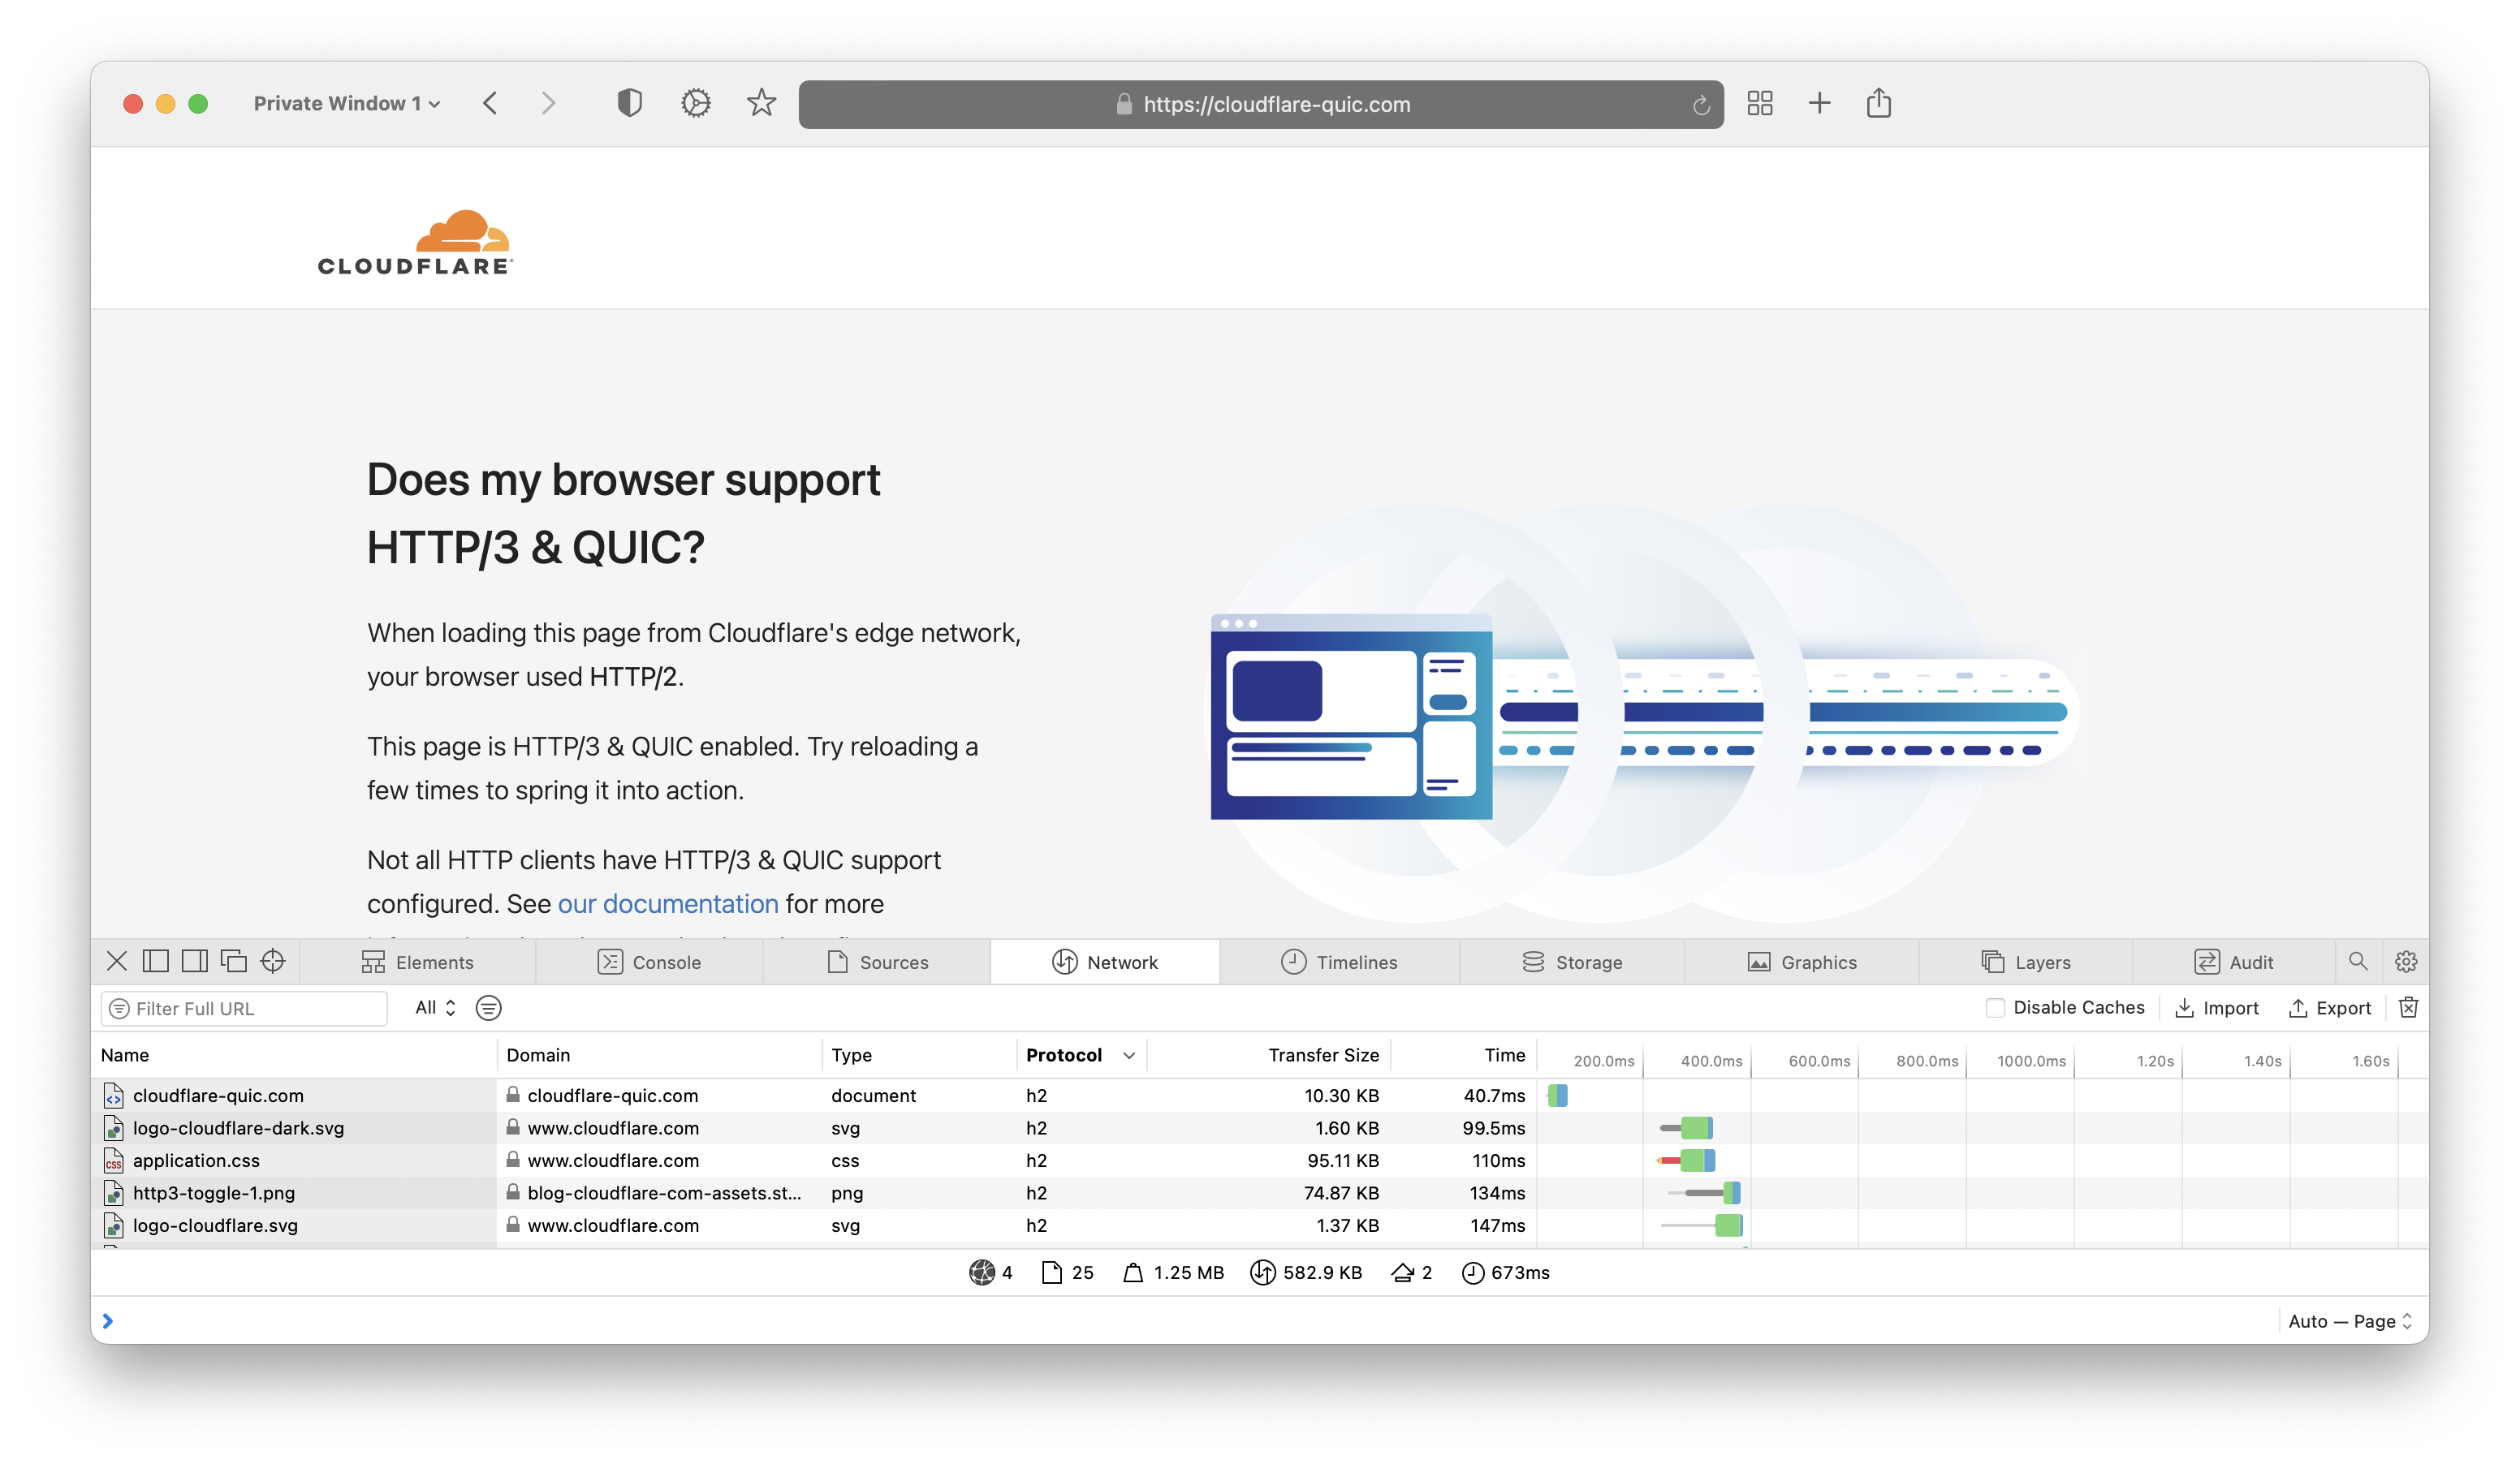Clear network items with trash icon
Screen dimensions: 2520x1464
pyautogui.click(x=2408, y=1007)
